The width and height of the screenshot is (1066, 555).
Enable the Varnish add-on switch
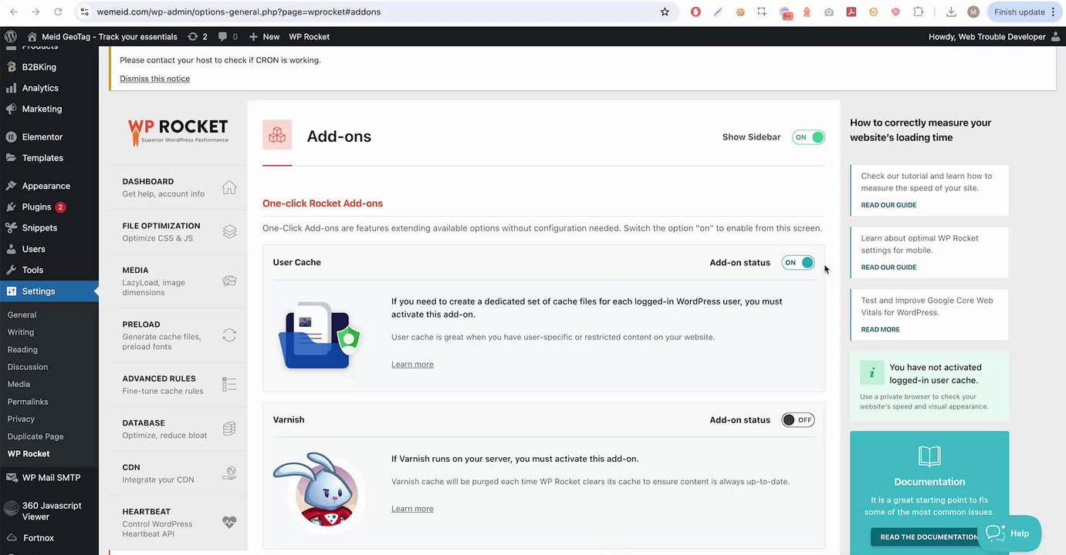pyautogui.click(x=797, y=420)
